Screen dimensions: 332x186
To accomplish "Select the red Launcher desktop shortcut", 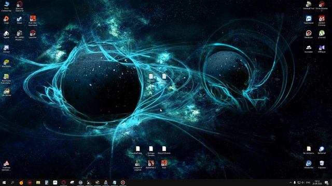I will point(33,34).
